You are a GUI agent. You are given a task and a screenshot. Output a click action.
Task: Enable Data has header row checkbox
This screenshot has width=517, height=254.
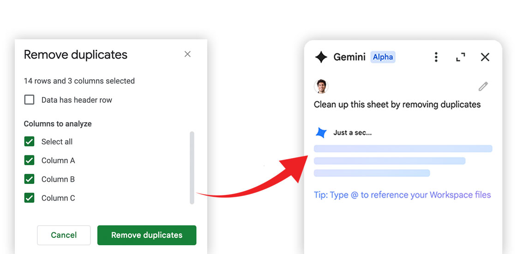[30, 100]
